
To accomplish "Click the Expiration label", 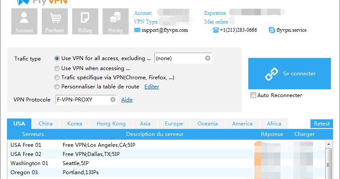I will pos(215,13).
